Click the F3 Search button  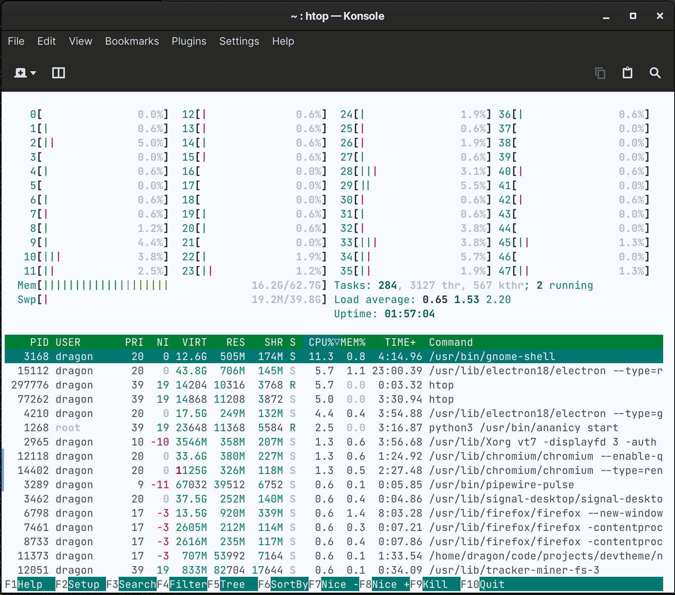pos(131,584)
